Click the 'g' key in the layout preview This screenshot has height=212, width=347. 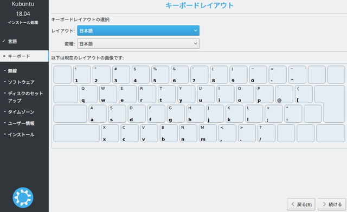tap(176, 114)
